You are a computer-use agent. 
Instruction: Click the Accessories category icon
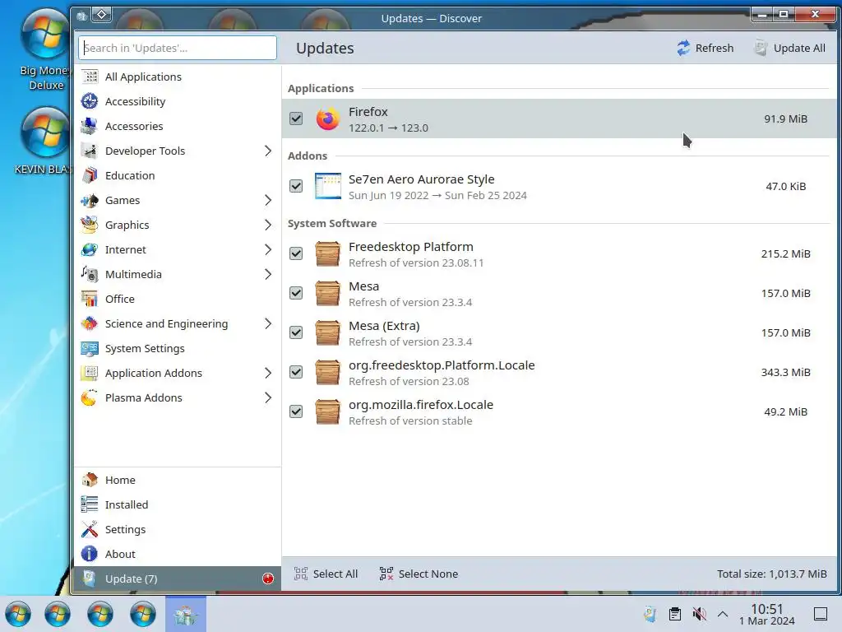pyautogui.click(x=90, y=126)
